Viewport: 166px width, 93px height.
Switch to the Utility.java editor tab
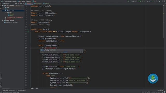coord(47,4)
